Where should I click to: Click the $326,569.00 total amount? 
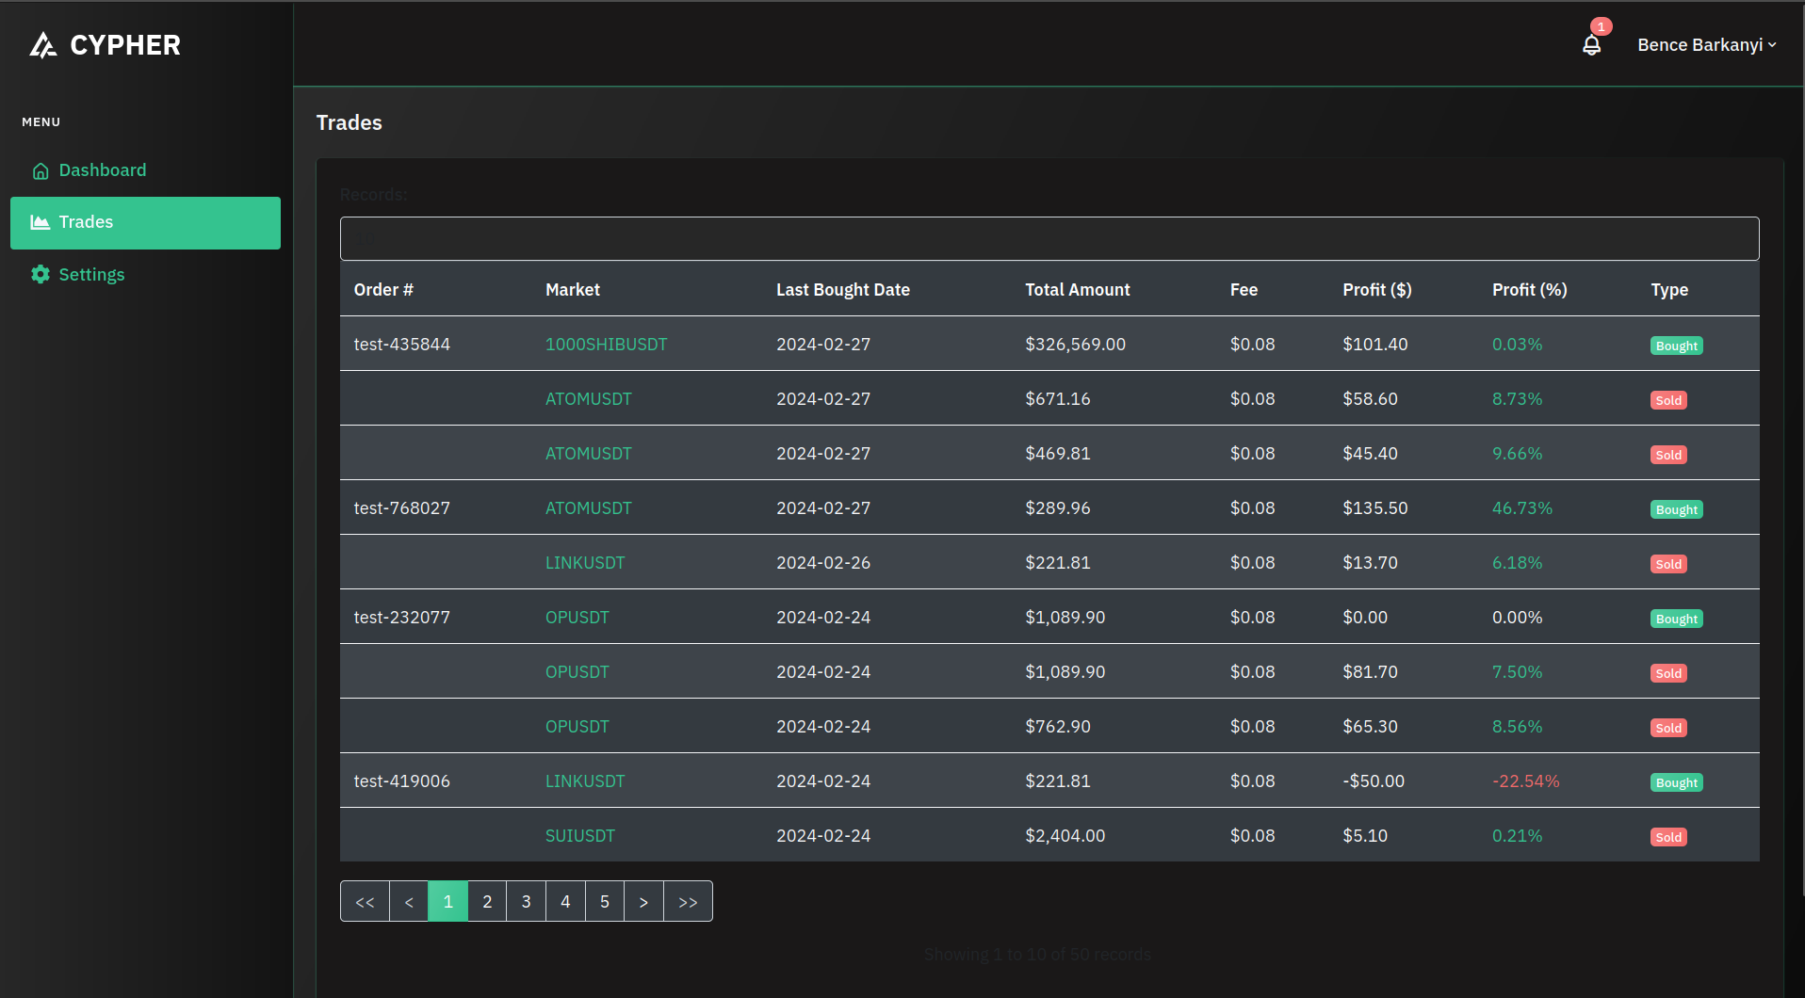pos(1075,345)
